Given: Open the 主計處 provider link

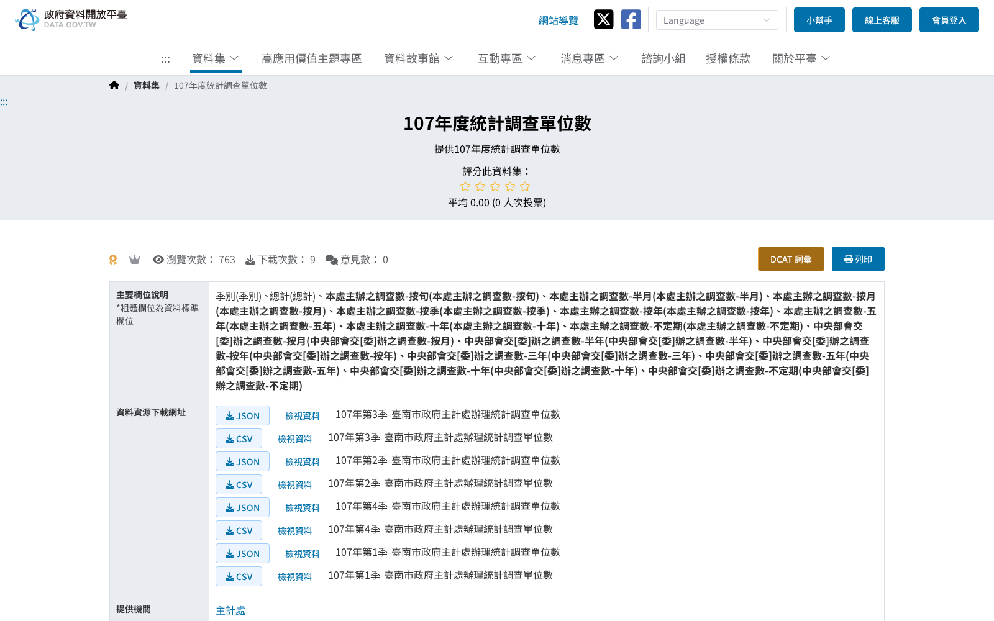Looking at the screenshot, I should [230, 610].
